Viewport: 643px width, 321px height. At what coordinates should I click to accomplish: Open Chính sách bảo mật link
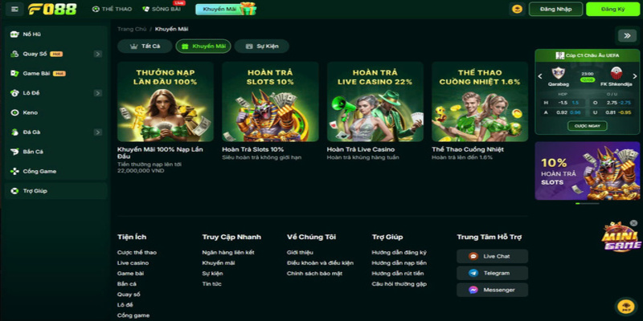tap(314, 274)
